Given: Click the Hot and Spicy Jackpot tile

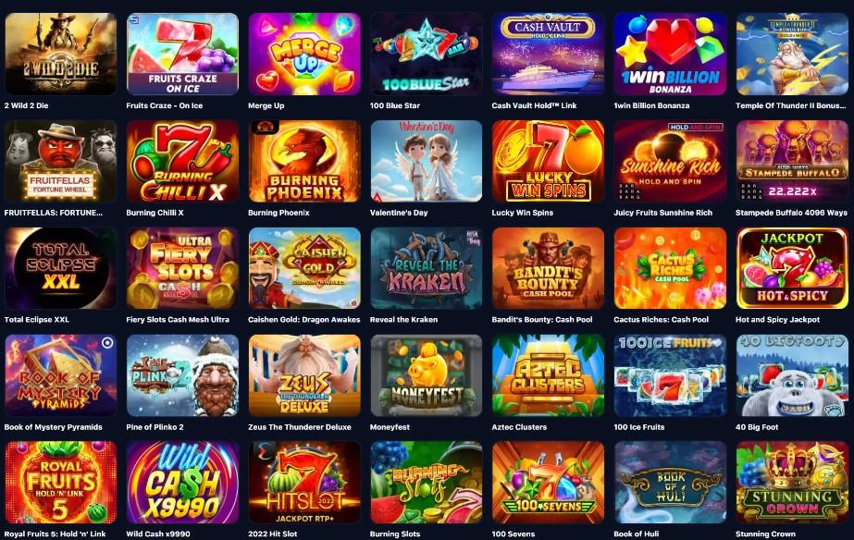Looking at the screenshot, I should click(x=792, y=268).
